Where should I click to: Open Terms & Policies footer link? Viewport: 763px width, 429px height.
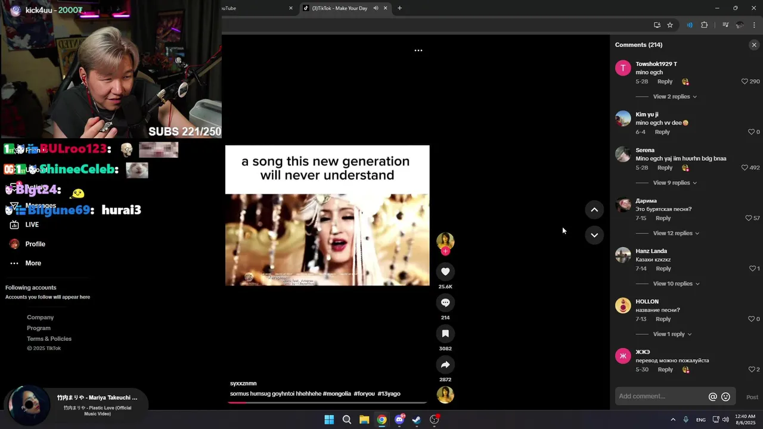[x=49, y=339]
